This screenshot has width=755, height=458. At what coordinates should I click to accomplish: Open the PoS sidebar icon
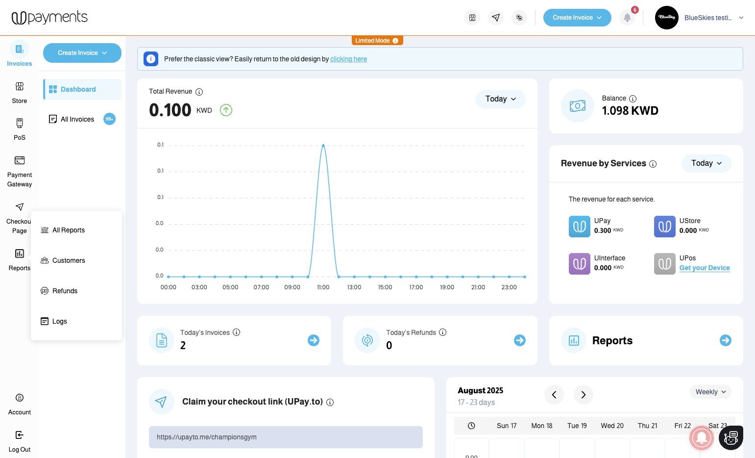20,123
